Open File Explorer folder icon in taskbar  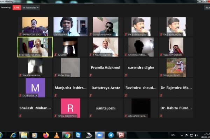click(x=24, y=135)
